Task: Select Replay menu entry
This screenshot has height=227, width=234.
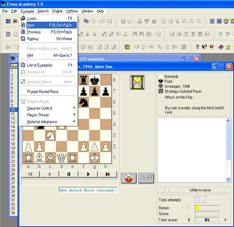Action: click(x=48, y=39)
